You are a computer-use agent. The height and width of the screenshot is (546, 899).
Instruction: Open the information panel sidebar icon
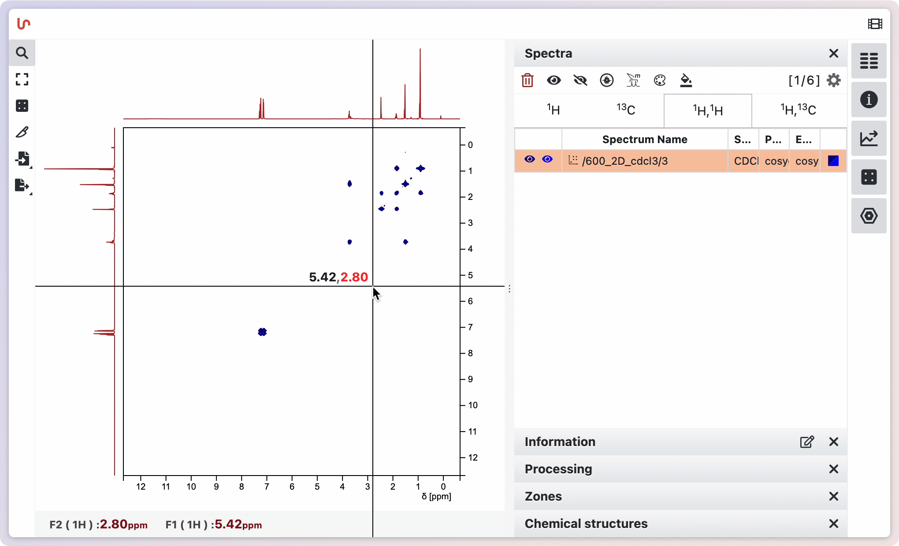coord(869,100)
